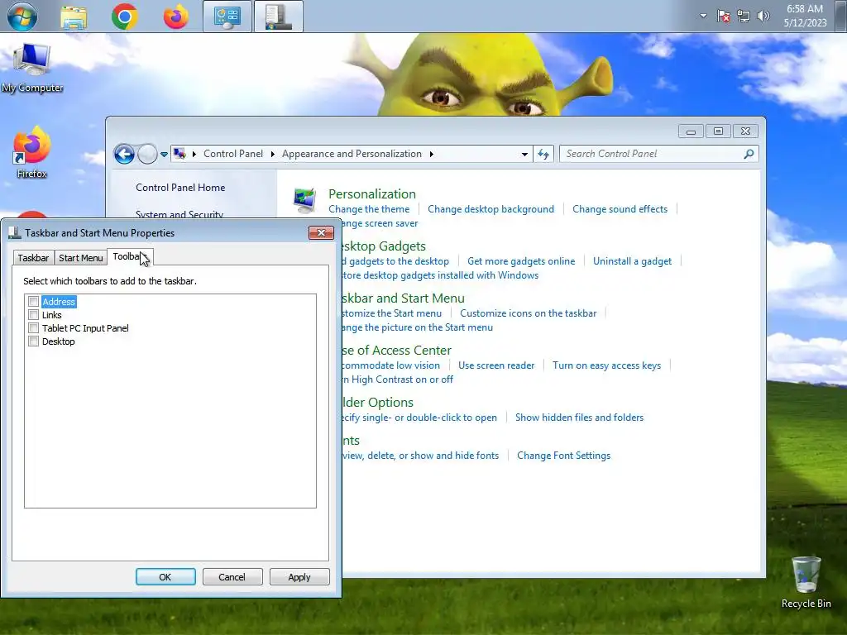Image resolution: width=847 pixels, height=635 pixels.
Task: Click the forward navigation button in Control Panel
Action: pyautogui.click(x=147, y=155)
